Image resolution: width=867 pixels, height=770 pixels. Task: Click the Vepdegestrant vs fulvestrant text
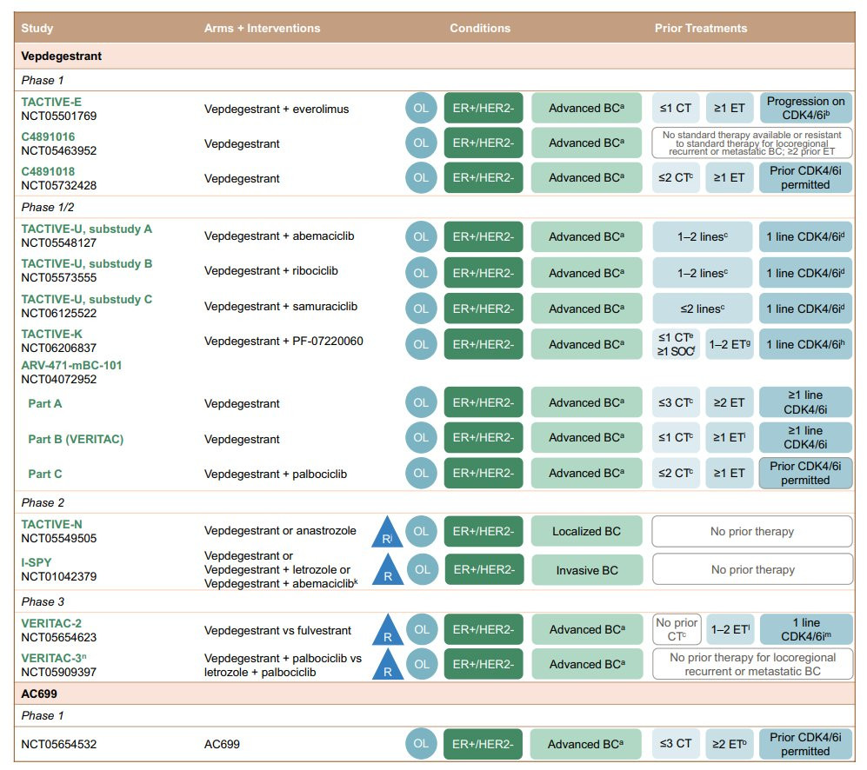277,630
